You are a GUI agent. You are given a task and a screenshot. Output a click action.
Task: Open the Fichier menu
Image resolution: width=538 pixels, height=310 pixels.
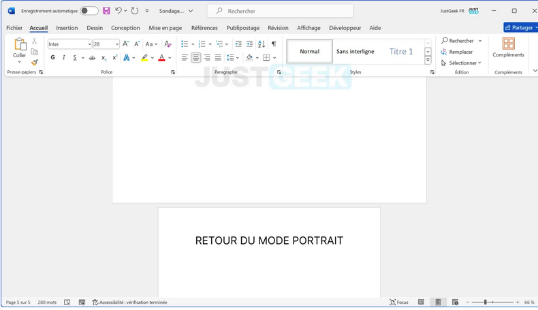[x=14, y=28]
